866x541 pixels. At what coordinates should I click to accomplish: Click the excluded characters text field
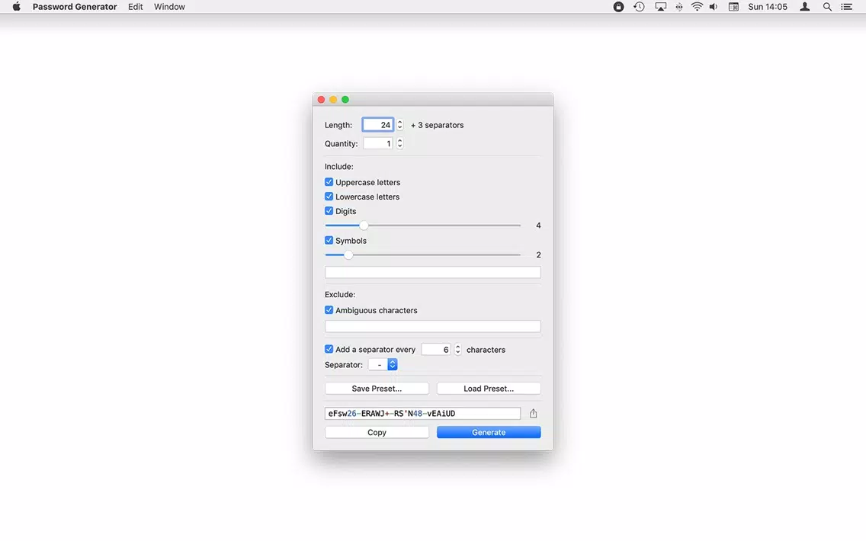[x=432, y=326]
